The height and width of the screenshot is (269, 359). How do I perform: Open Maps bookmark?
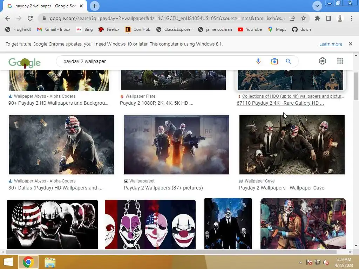pos(277,29)
